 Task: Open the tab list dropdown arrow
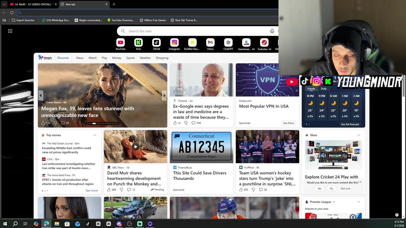tap(4, 4)
